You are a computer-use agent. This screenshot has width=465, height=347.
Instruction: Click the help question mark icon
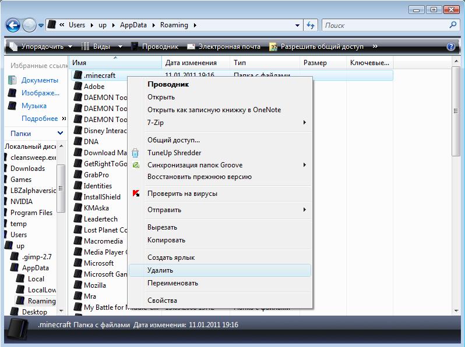click(x=450, y=46)
